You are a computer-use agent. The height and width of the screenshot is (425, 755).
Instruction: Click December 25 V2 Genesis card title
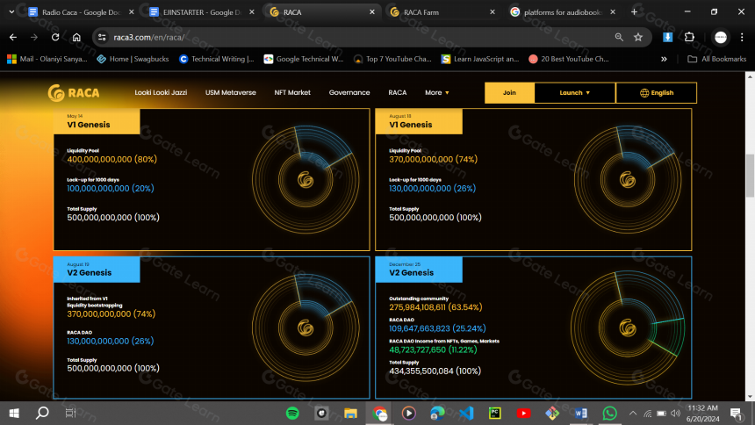tap(411, 273)
